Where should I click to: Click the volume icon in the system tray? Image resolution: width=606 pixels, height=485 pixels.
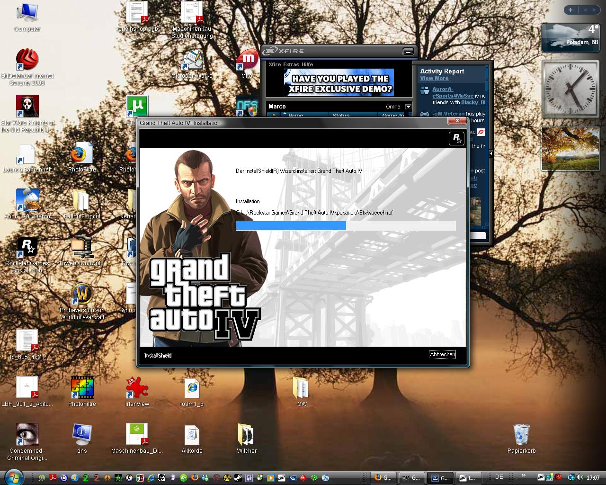580,477
